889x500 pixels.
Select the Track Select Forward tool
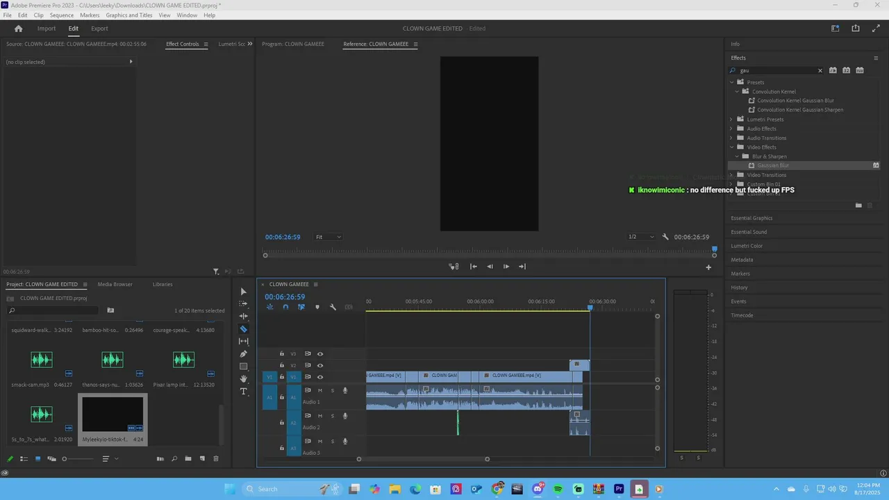(x=243, y=304)
